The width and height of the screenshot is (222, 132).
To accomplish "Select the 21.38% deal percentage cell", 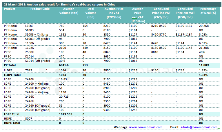I will tap(204, 47).
